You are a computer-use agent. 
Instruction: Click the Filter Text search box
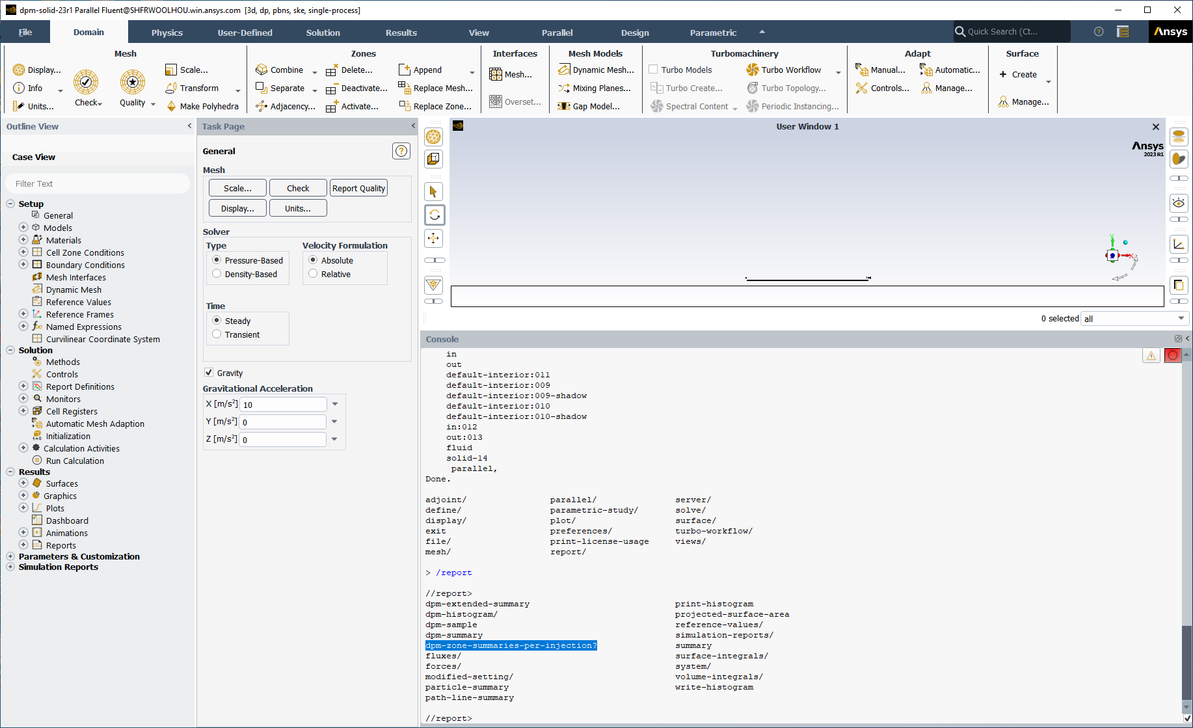[98, 183]
